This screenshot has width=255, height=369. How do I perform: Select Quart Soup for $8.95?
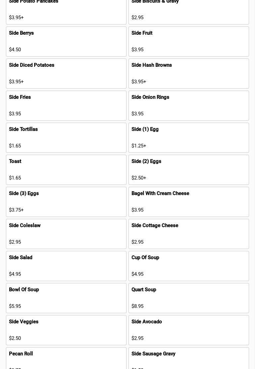pos(188,298)
